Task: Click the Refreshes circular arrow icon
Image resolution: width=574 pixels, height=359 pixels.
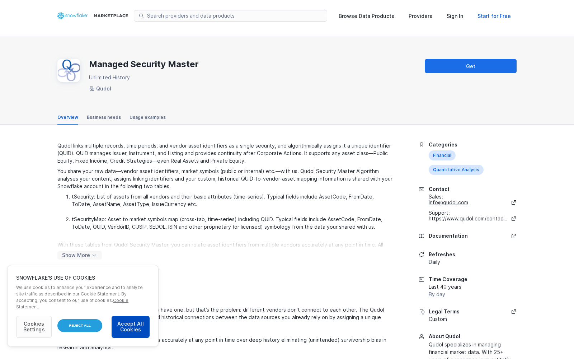Action: (422, 255)
